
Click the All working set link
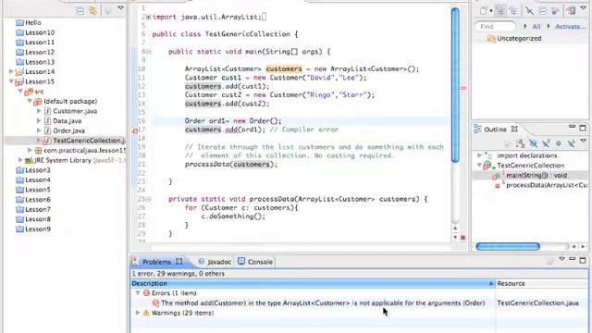click(536, 27)
